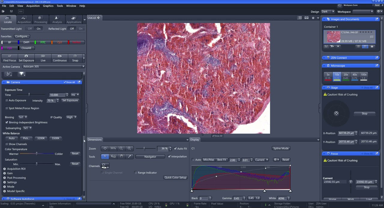The width and height of the screenshot is (384, 208).
Task: Turn Reflected Light on
Action: (x=81, y=29)
